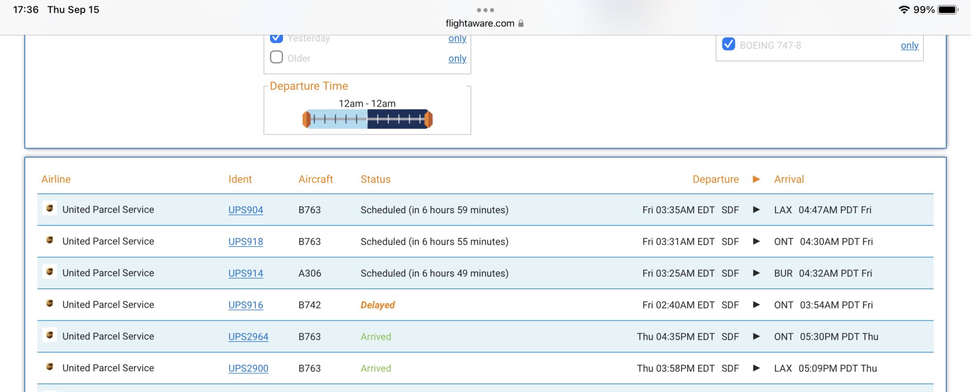This screenshot has height=392, width=971.
Task: Click the left handle of Departure Time slider
Action: pyautogui.click(x=306, y=119)
